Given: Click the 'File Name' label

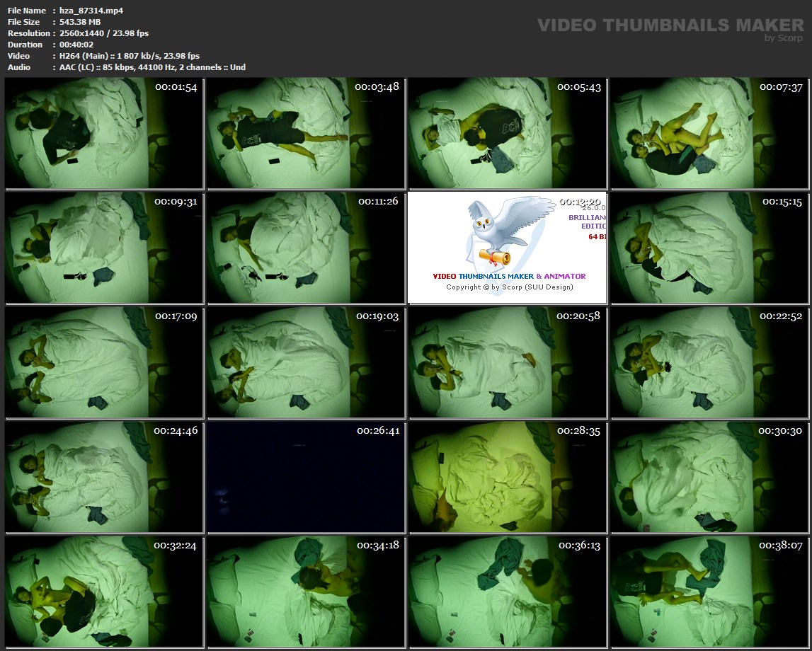Looking at the screenshot, I should 27,11.
